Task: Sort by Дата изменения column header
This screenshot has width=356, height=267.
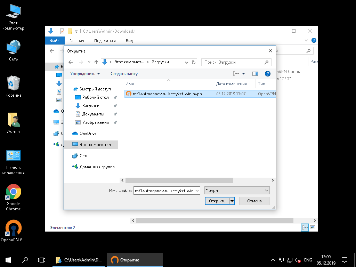Action: tap(235, 84)
